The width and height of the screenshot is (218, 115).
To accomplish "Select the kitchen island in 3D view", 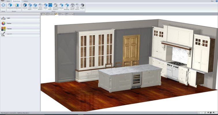I will 129,78.
